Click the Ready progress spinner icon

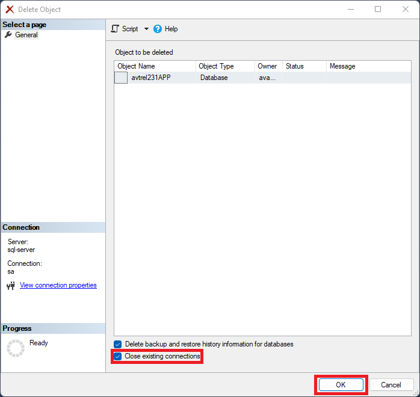tap(15, 348)
